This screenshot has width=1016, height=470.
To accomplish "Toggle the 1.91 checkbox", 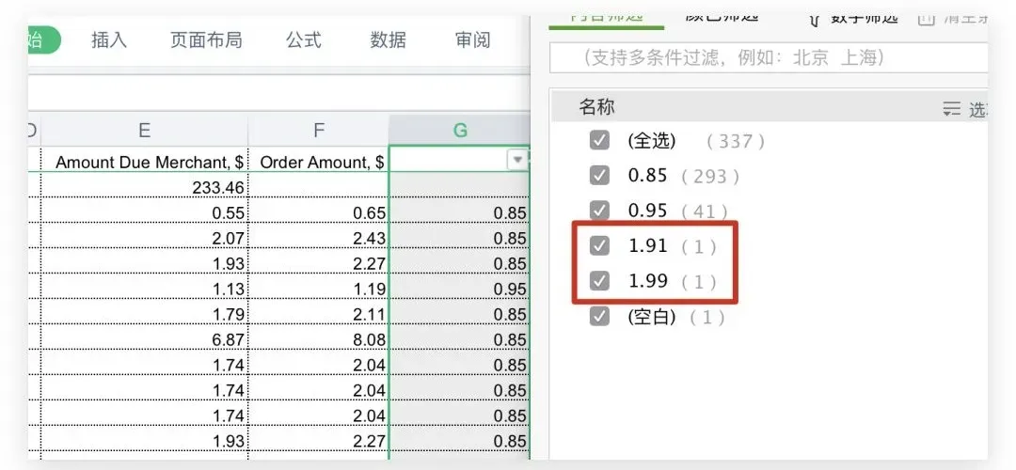I will [x=599, y=246].
